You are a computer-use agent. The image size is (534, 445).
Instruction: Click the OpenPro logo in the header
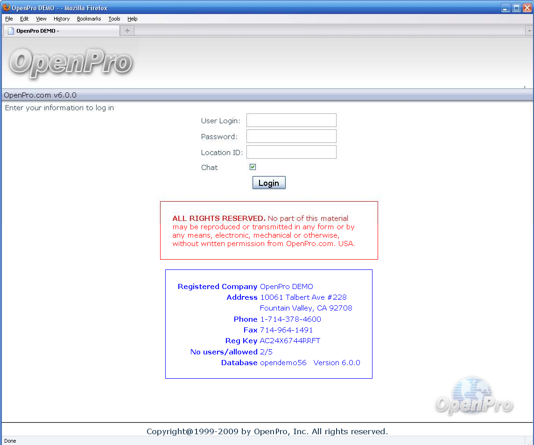click(70, 63)
